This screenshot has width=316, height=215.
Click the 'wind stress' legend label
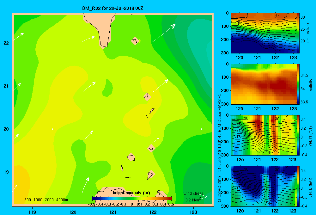193,193
